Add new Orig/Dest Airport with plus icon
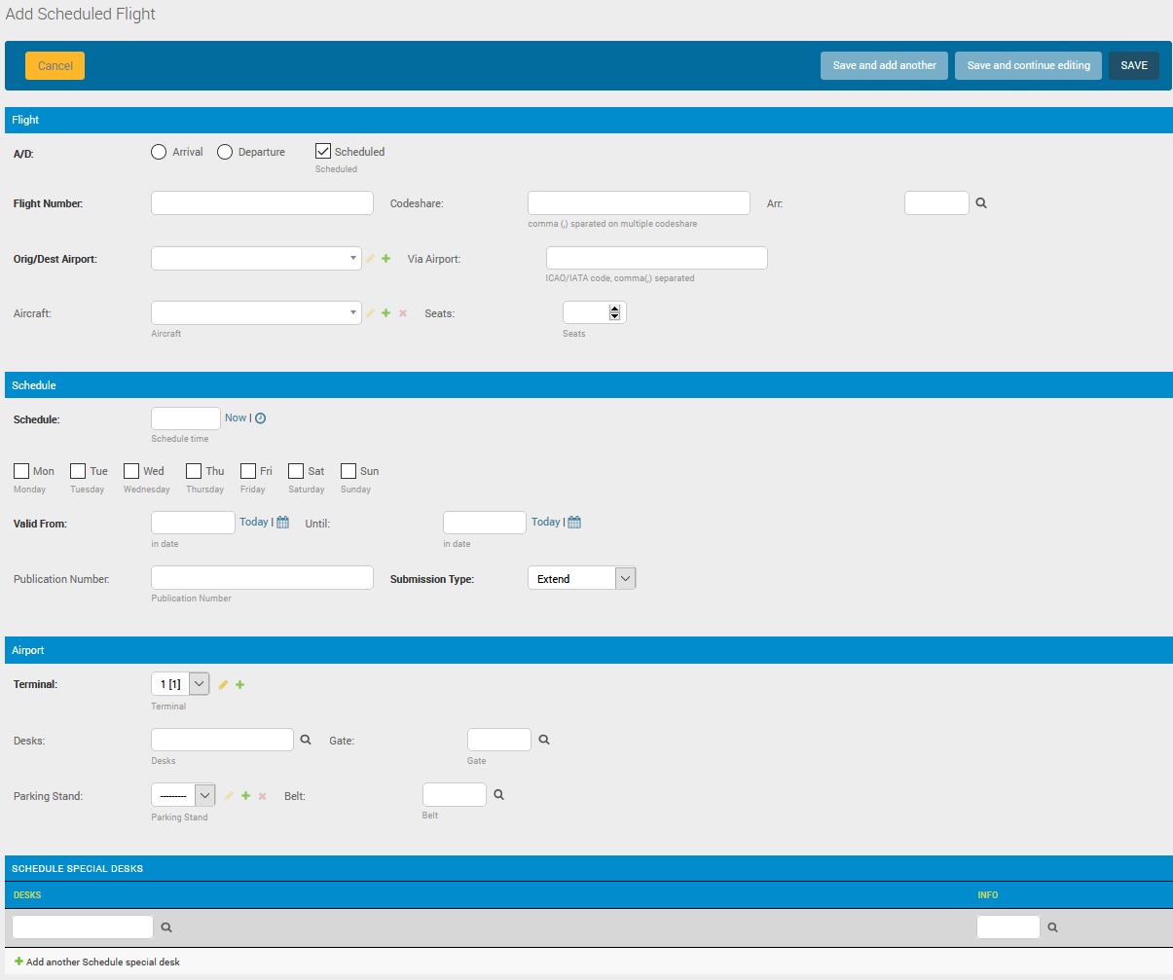Image resolution: width=1173 pixels, height=980 pixels. pyautogui.click(x=386, y=259)
